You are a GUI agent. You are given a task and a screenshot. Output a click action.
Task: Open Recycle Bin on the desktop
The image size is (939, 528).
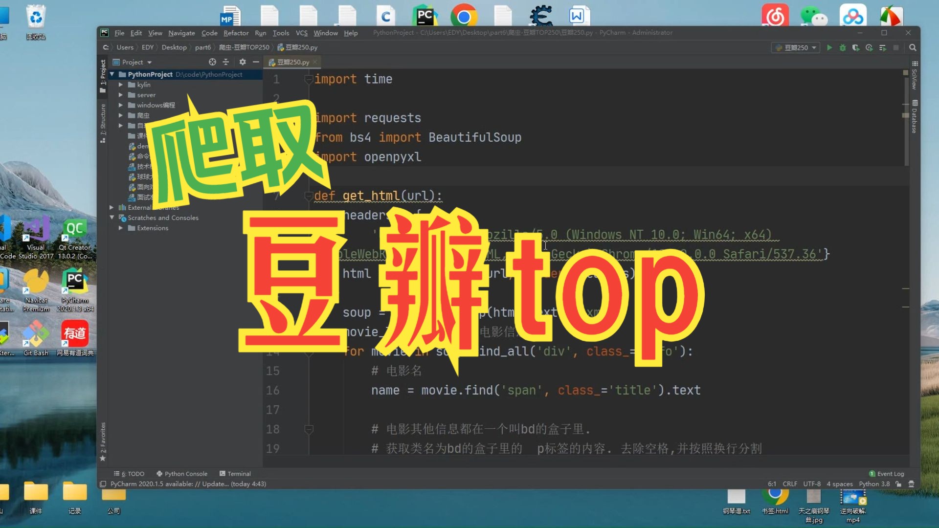tap(36, 22)
